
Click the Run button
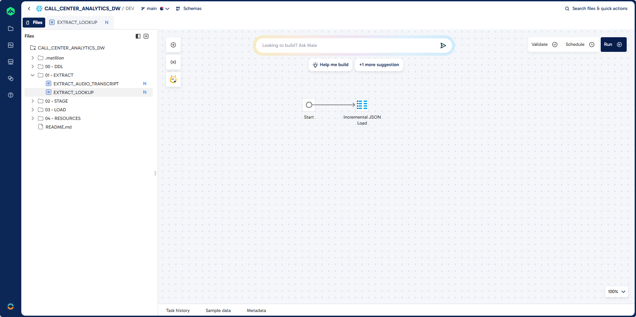[613, 44]
